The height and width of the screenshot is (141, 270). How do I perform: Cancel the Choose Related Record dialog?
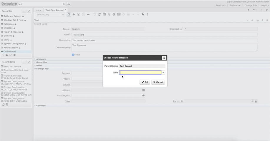point(158,82)
